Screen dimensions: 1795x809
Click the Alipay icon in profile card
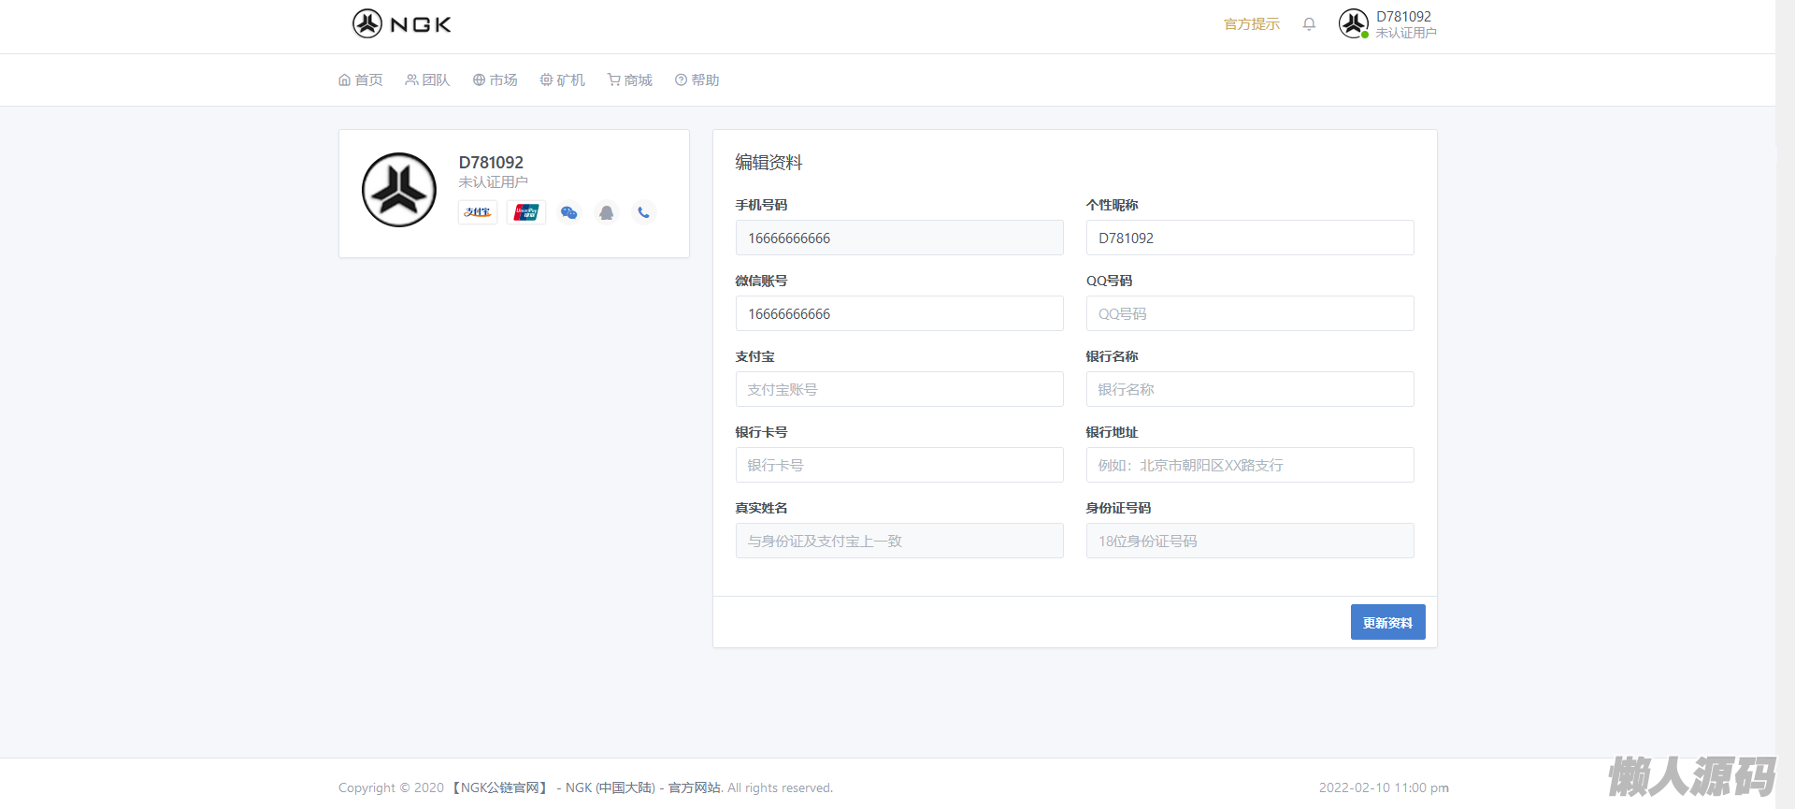[478, 212]
